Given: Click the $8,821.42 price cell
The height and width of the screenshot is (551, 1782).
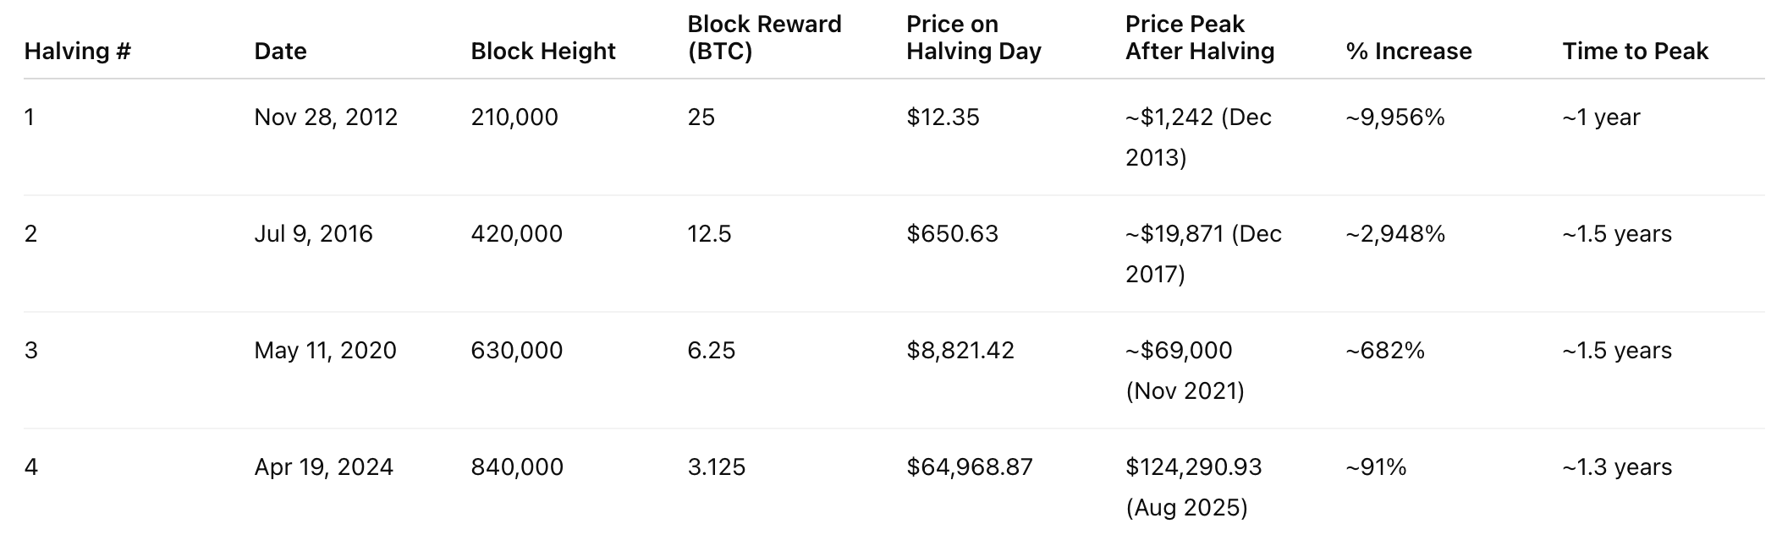Looking at the screenshot, I should pos(960,350).
